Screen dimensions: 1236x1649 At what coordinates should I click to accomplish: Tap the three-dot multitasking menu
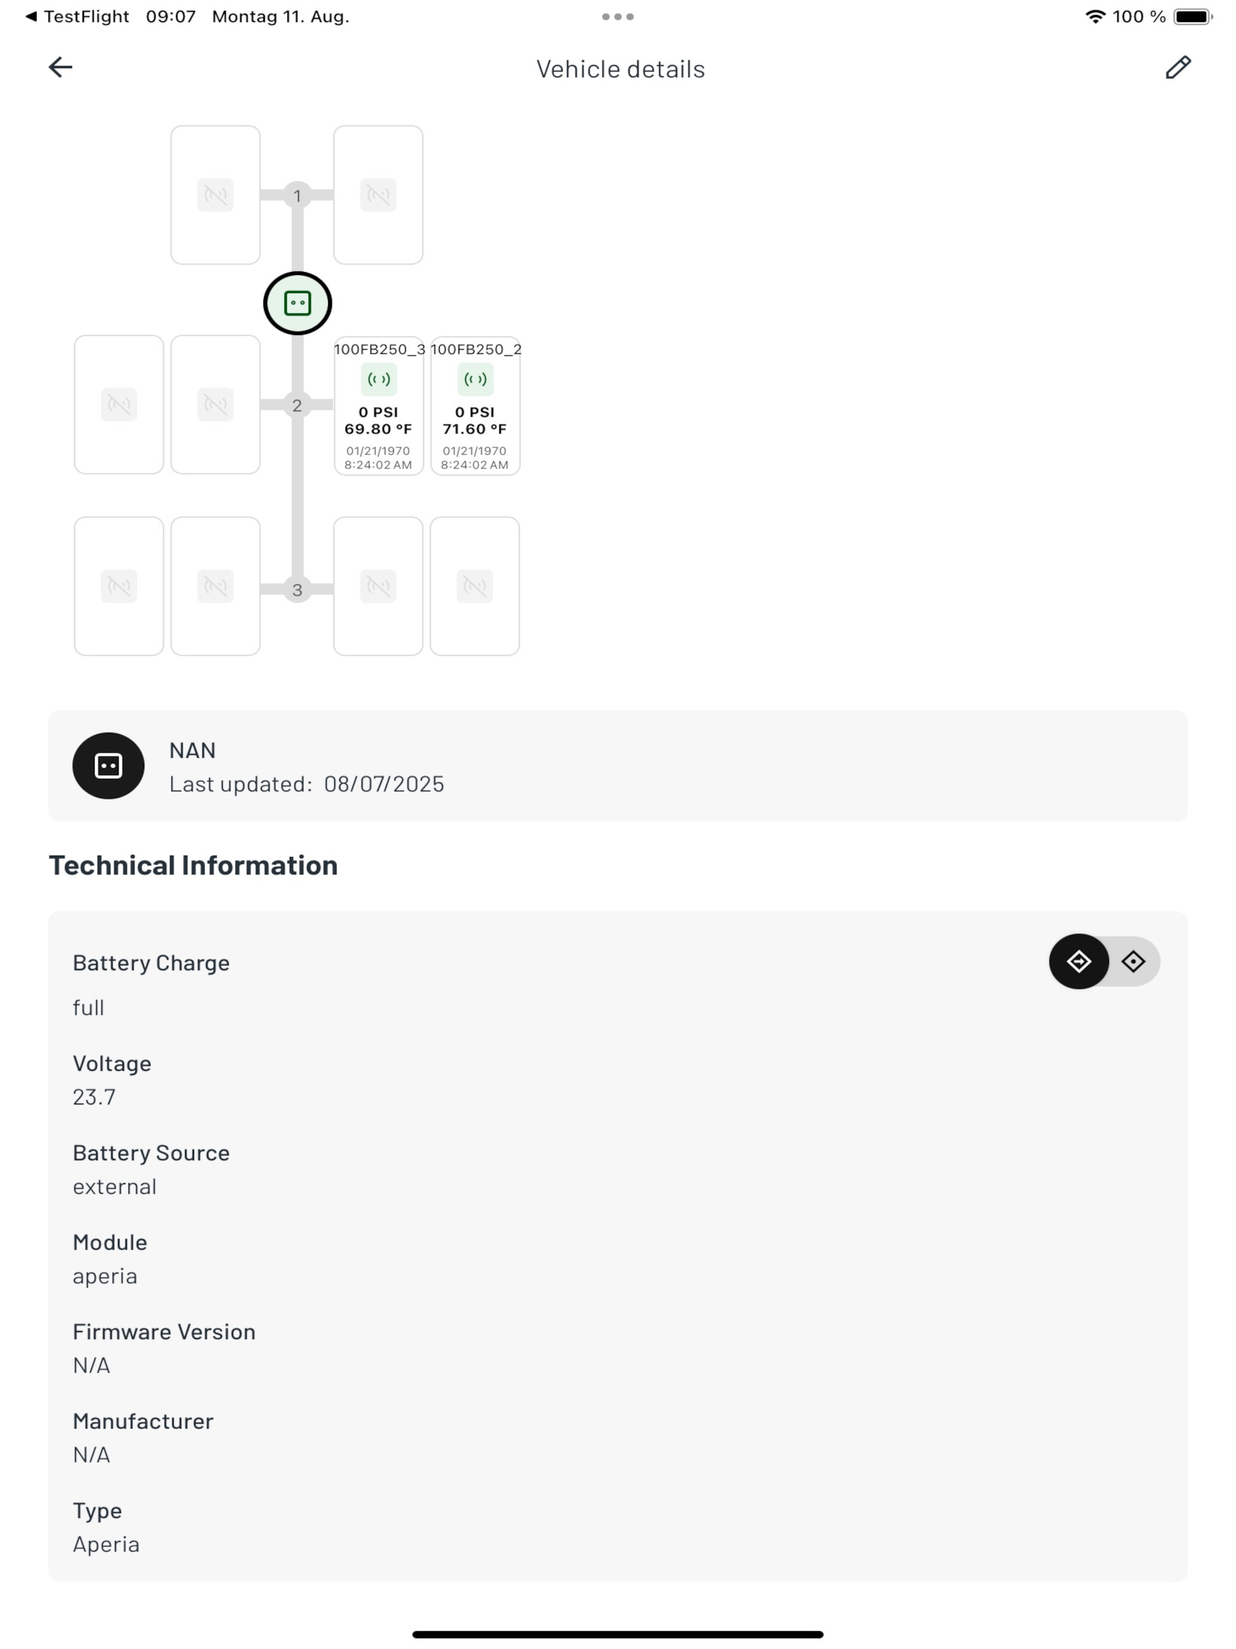(x=617, y=16)
